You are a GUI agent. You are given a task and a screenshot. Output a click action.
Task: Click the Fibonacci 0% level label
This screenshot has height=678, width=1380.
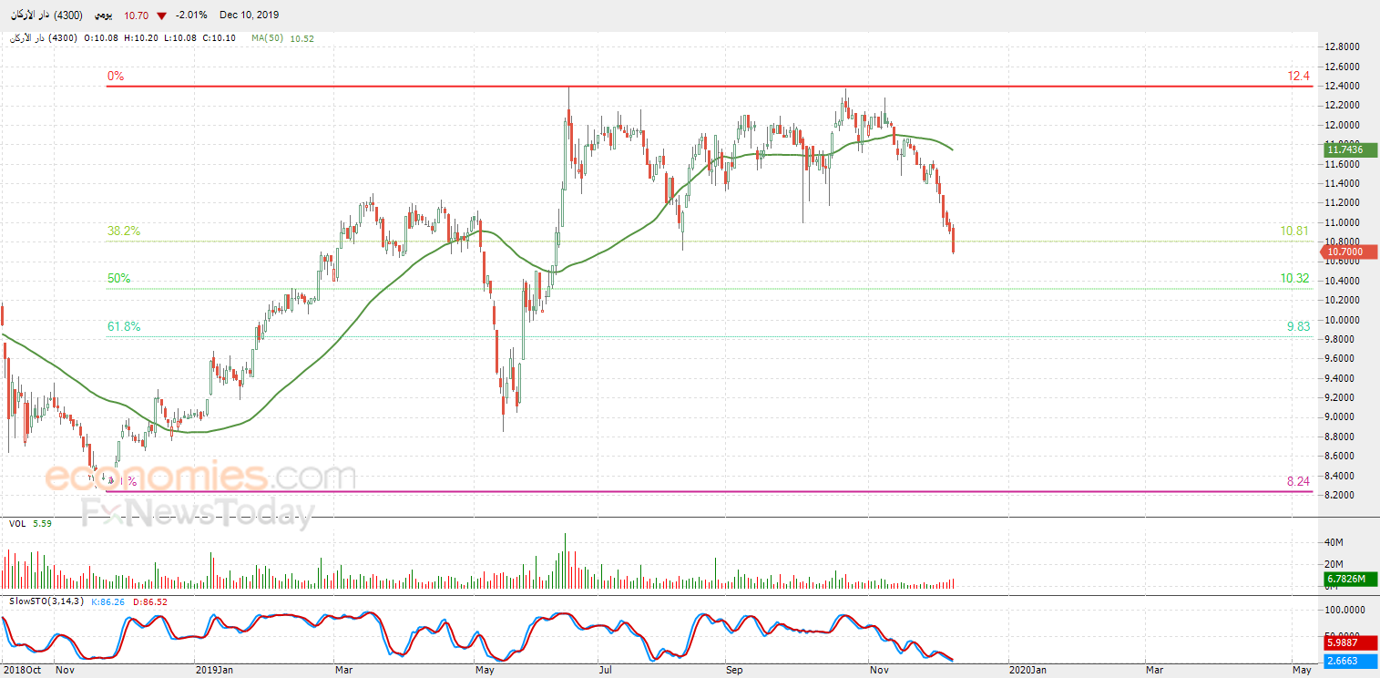click(116, 77)
